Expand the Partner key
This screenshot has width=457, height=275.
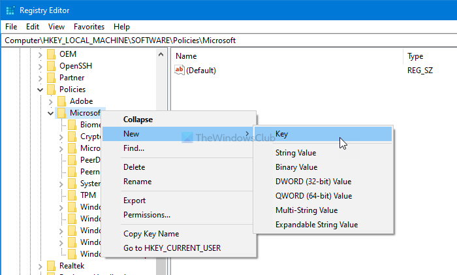pos(40,78)
